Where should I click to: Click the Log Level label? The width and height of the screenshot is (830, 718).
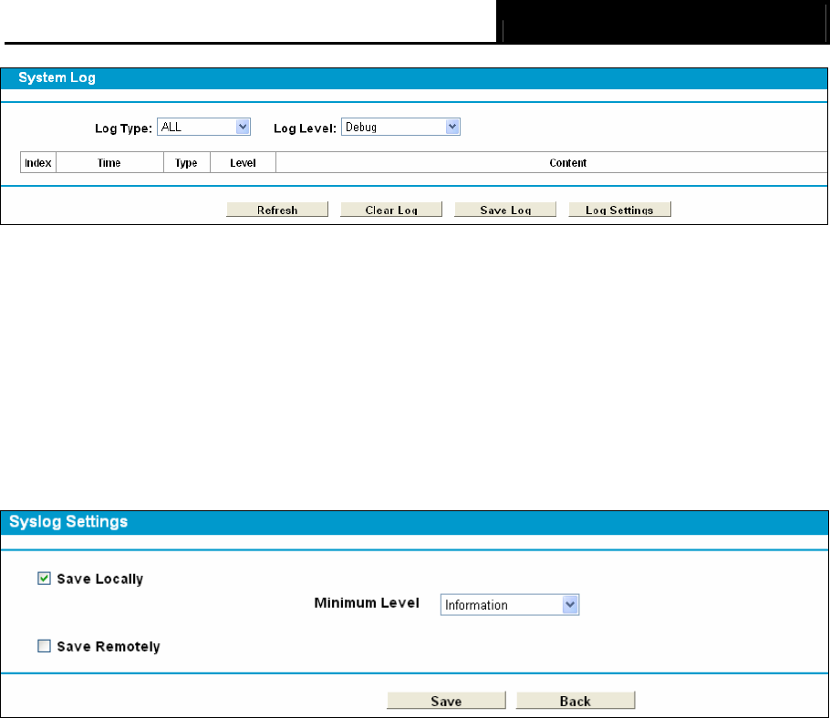point(305,128)
